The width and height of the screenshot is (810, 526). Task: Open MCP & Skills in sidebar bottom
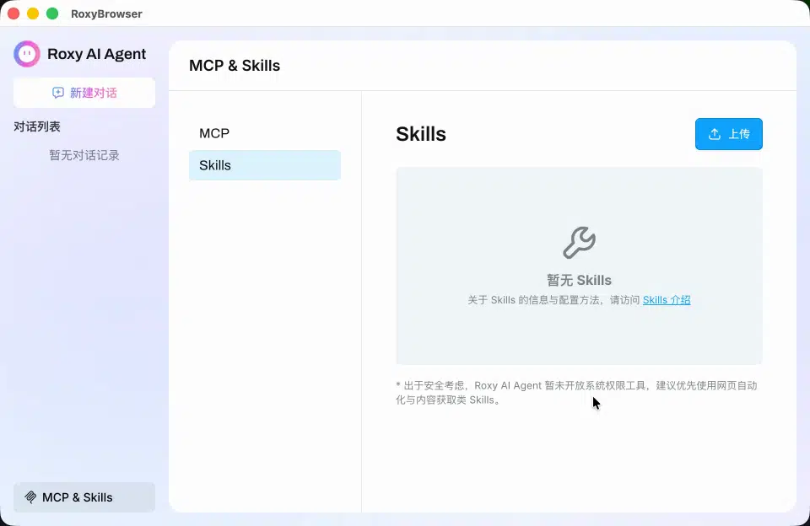[84, 497]
